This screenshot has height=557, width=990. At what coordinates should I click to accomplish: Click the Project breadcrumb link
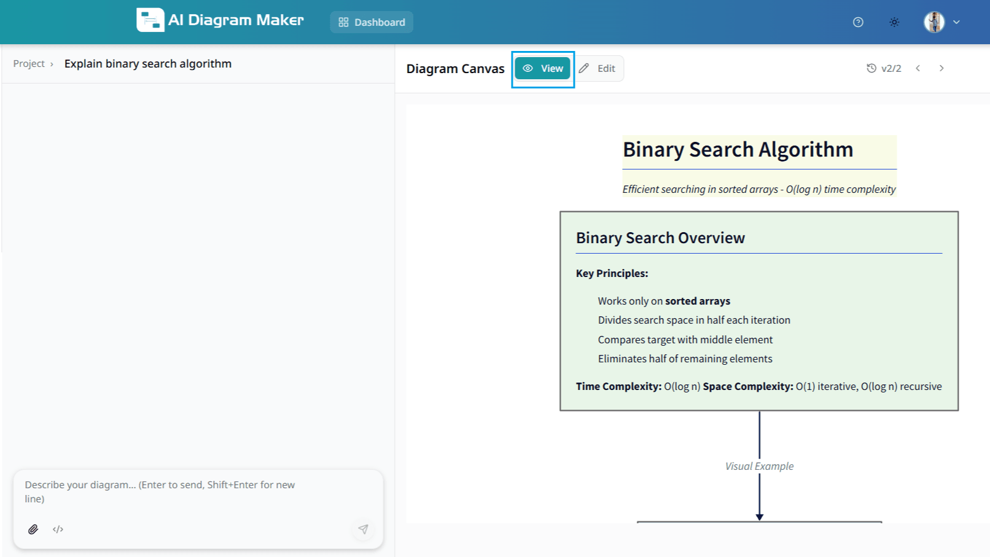pyautogui.click(x=29, y=63)
